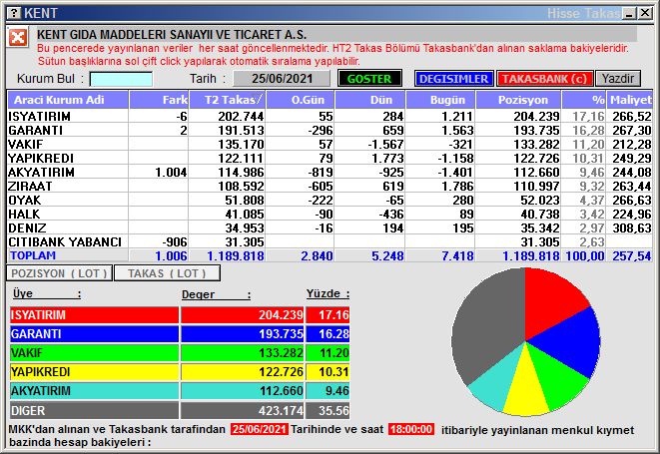Click the gray DIGER legend bar
660x454 pixels.
tap(94, 410)
